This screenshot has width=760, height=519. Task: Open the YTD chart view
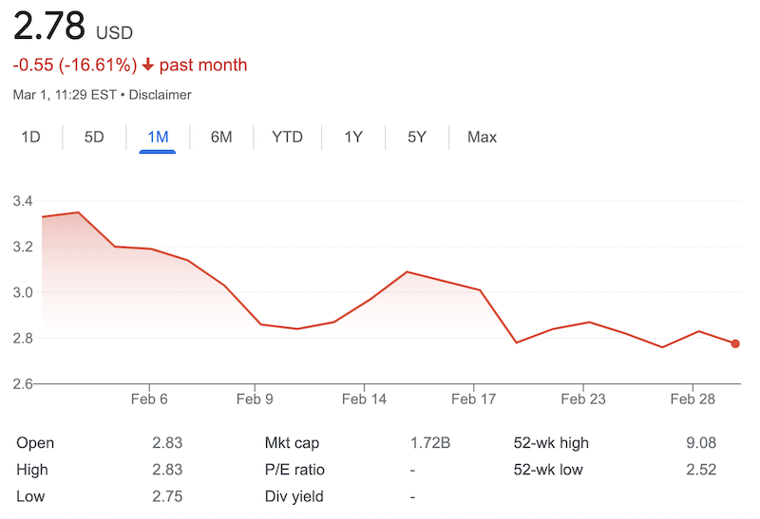287,137
